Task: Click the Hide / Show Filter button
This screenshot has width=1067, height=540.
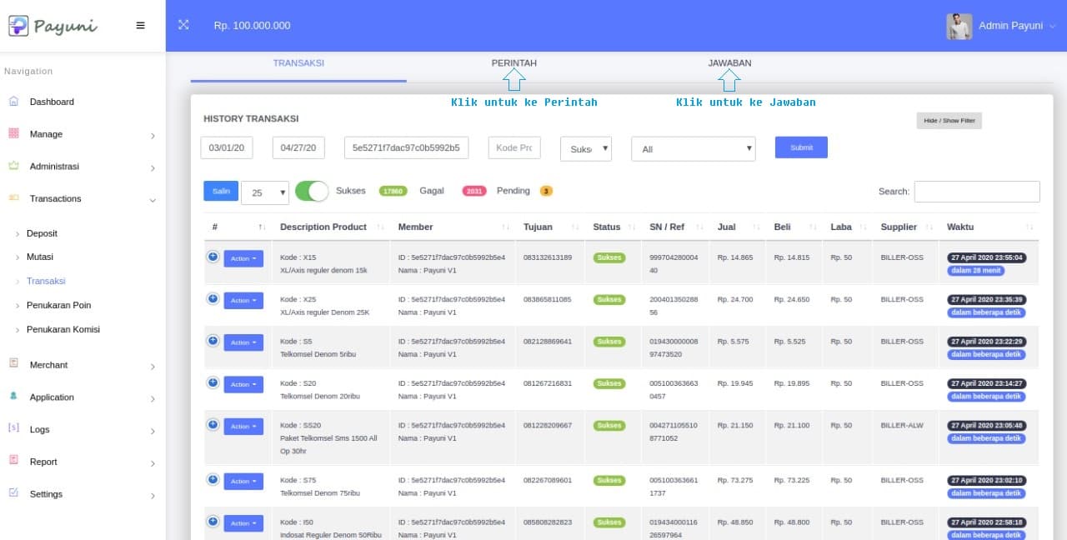Action: point(949,121)
